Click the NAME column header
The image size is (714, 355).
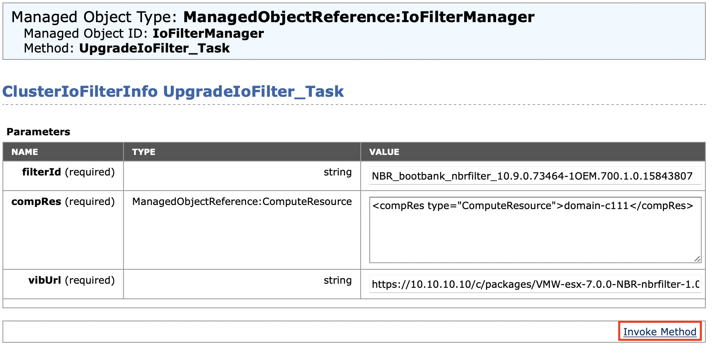pyautogui.click(x=25, y=152)
